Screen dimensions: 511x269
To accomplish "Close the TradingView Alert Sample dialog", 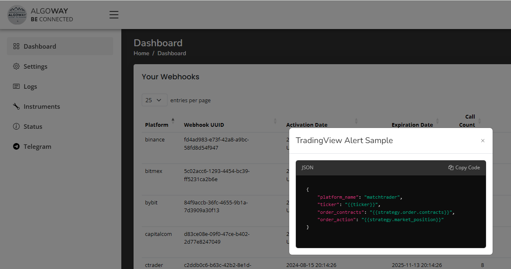I will 483,141.
